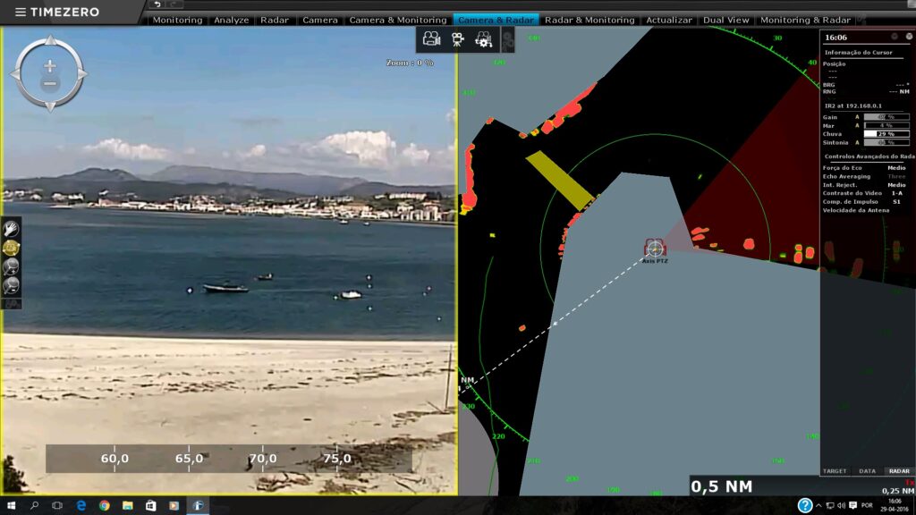Open the Analyze workspace tab
This screenshot has height=515, width=916.
[232, 20]
